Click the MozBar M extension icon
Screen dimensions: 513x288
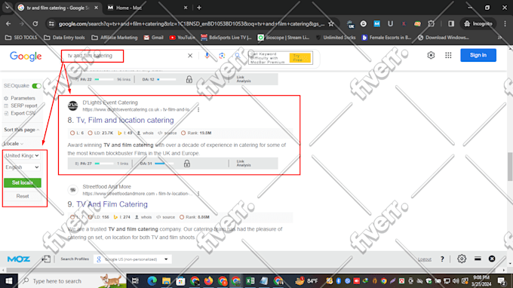pos(377,23)
